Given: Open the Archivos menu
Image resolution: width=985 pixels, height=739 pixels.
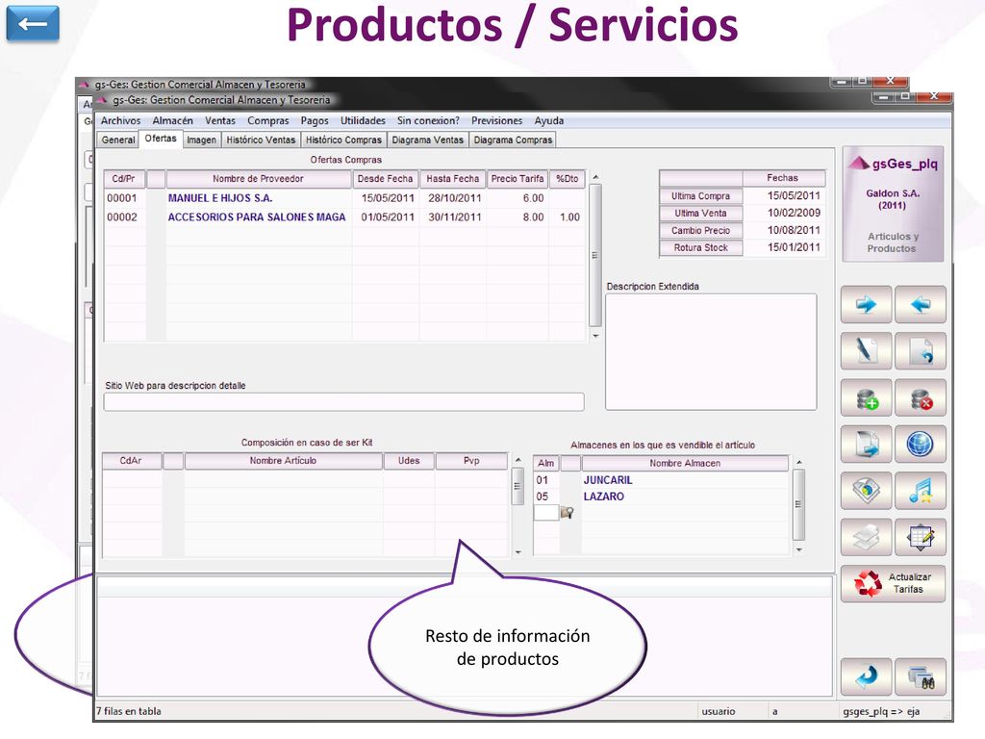Looking at the screenshot, I should [x=120, y=120].
